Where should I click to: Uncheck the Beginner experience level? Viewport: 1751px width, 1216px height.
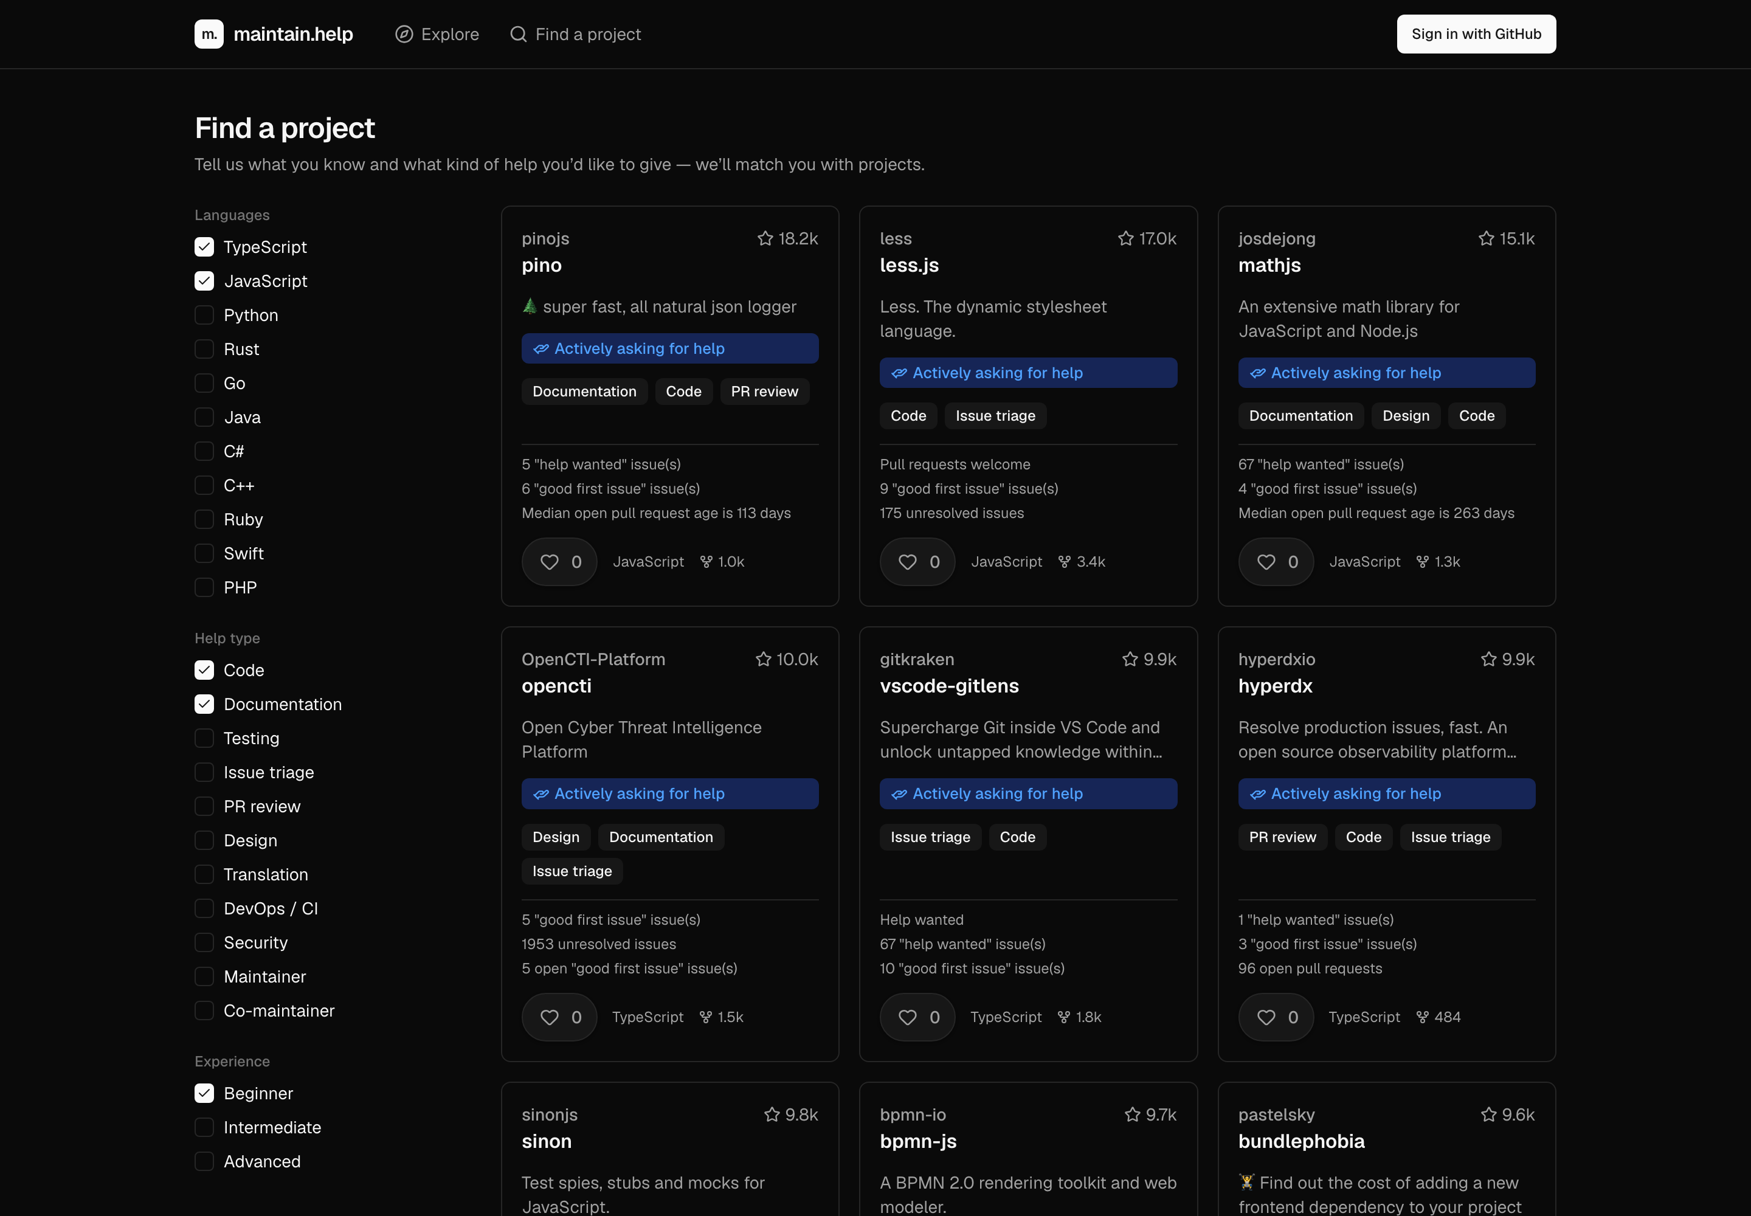[204, 1093]
